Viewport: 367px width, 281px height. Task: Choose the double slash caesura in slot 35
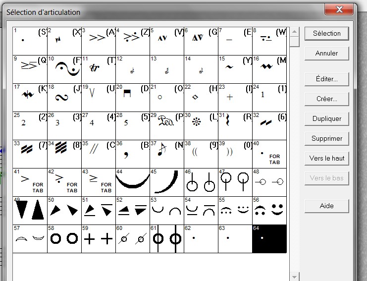99,154
